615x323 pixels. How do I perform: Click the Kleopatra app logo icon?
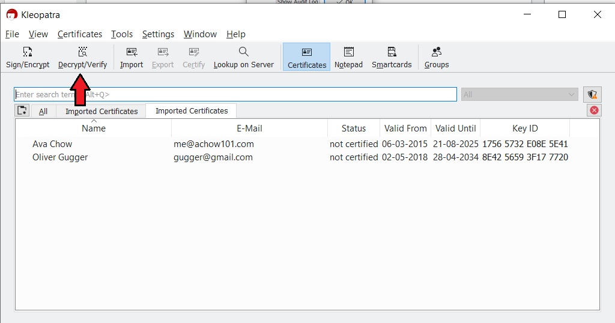12,14
